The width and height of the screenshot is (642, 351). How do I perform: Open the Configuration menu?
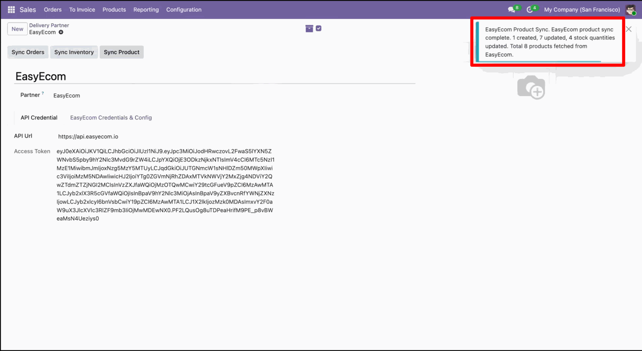click(184, 10)
